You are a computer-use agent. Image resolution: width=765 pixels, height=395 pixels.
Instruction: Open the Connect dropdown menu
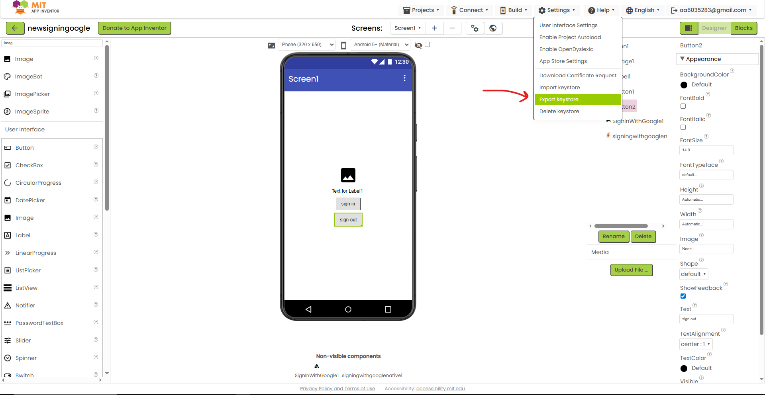point(469,10)
